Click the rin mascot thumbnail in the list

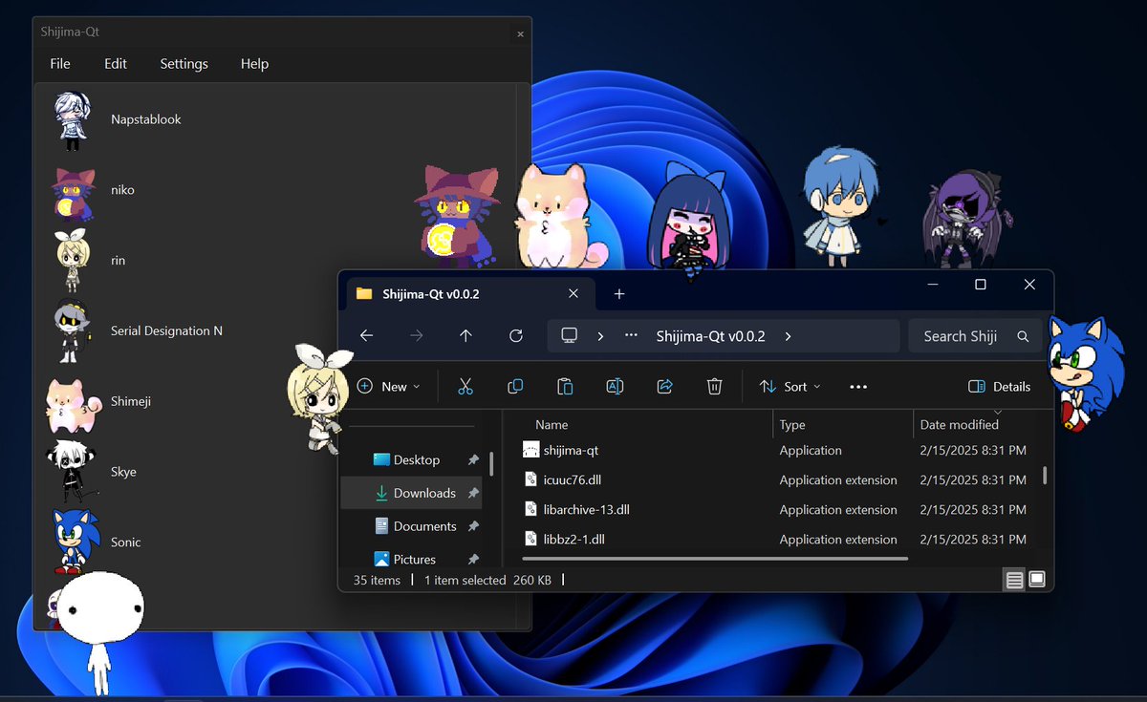point(72,261)
